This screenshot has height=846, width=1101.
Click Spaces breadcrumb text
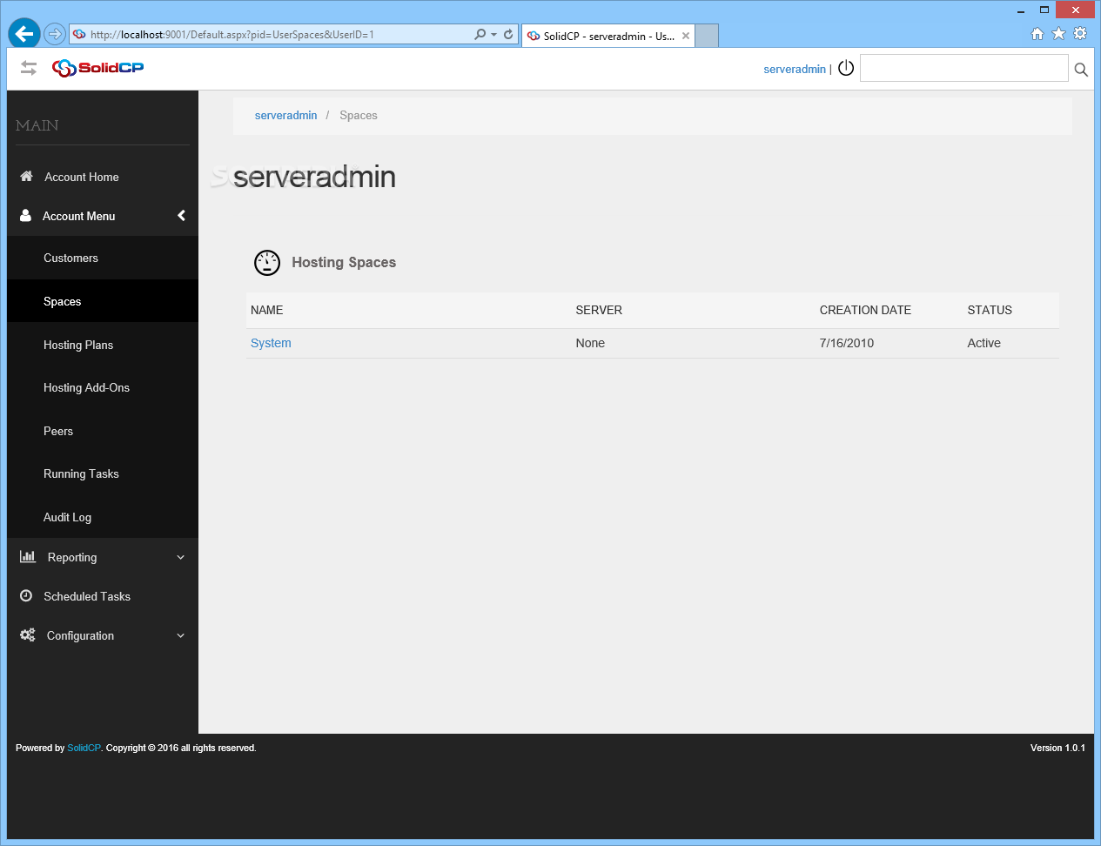[359, 115]
